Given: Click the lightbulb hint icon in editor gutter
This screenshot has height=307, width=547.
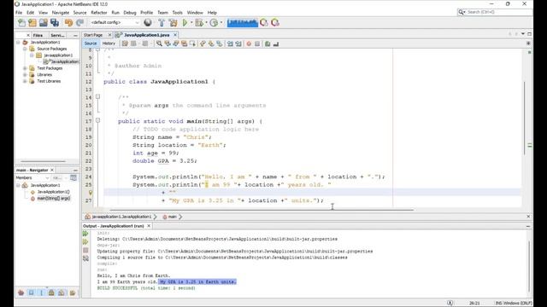Looking at the screenshot, I should (91, 193).
